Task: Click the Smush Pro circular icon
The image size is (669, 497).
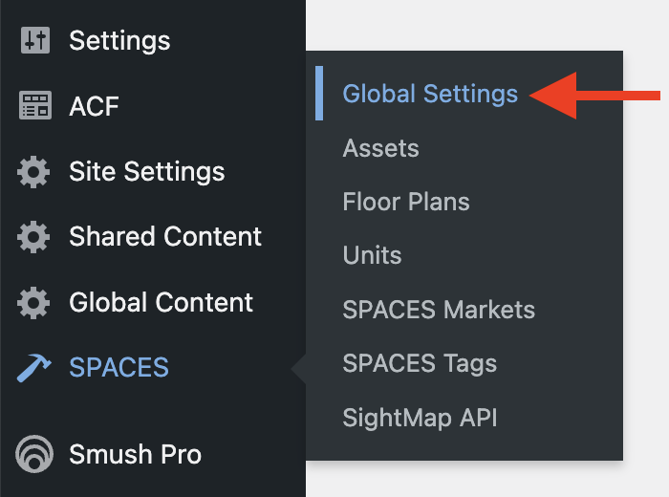Action: tap(34, 454)
